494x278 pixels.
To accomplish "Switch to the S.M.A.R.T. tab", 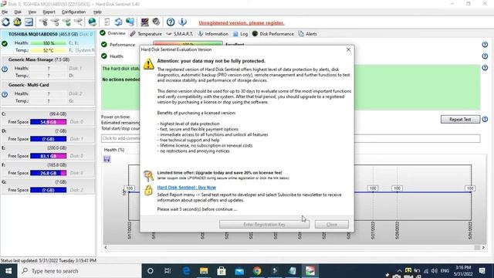I will click(x=180, y=34).
